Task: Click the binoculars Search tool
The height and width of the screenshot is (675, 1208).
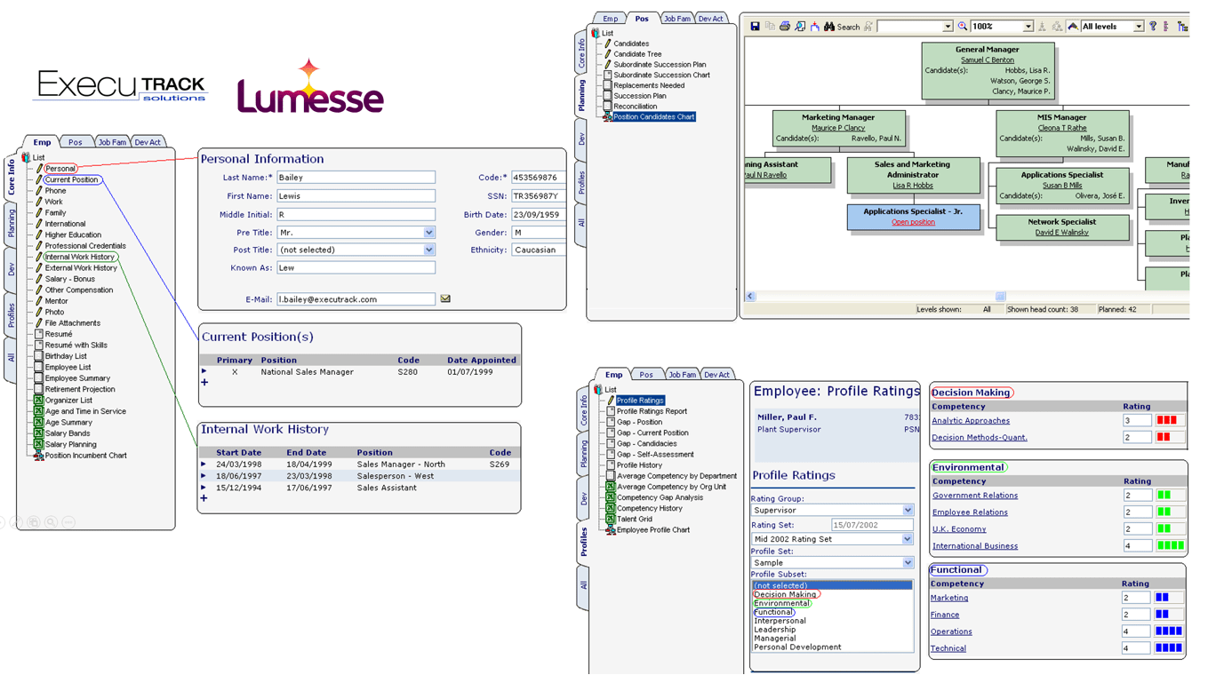Action: tap(844, 27)
